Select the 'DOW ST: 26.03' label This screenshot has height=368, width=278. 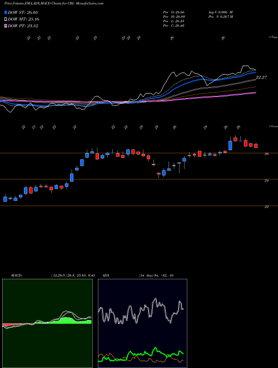(23, 12)
